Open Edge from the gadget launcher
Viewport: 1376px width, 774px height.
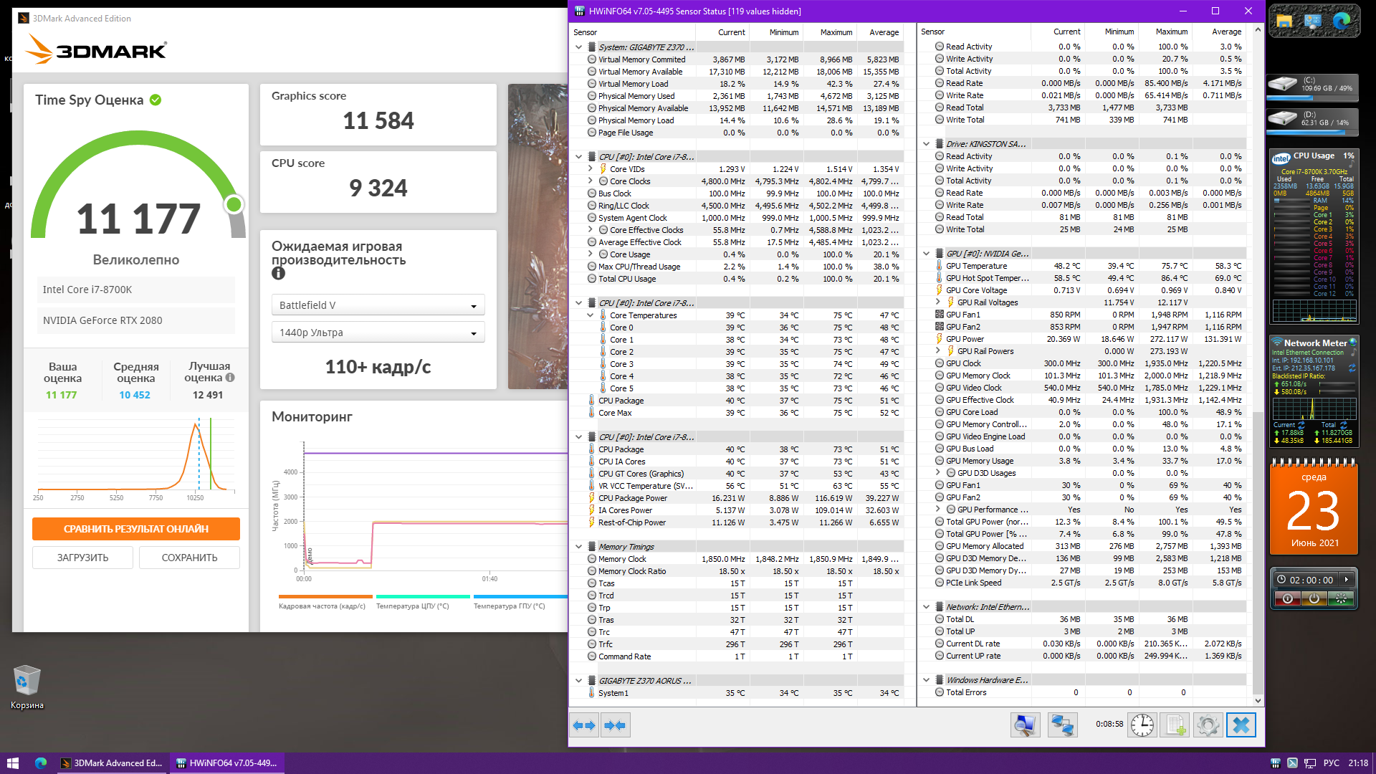pos(1342,21)
